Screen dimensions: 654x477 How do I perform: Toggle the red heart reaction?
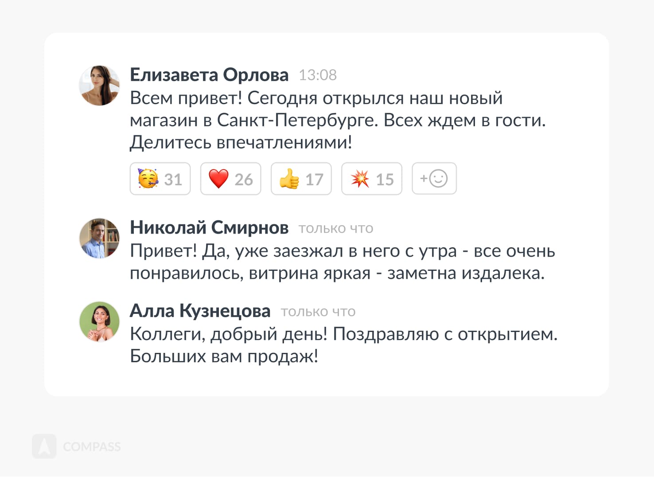point(230,179)
